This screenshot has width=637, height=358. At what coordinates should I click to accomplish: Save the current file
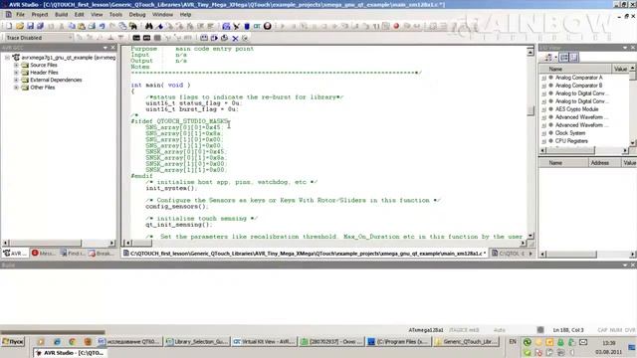pos(30,26)
